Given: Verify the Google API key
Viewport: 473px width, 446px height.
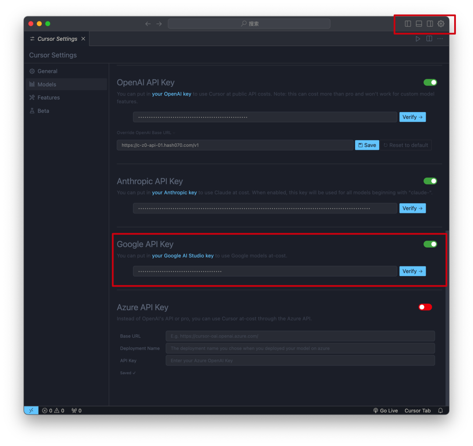Looking at the screenshot, I should [x=412, y=271].
